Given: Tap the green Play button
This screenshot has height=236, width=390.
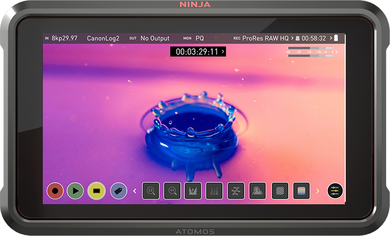Looking at the screenshot, I should click(x=75, y=191).
